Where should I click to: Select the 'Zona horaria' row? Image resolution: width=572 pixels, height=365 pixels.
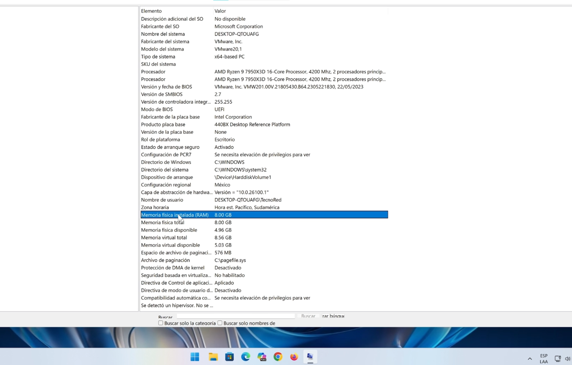(264, 207)
